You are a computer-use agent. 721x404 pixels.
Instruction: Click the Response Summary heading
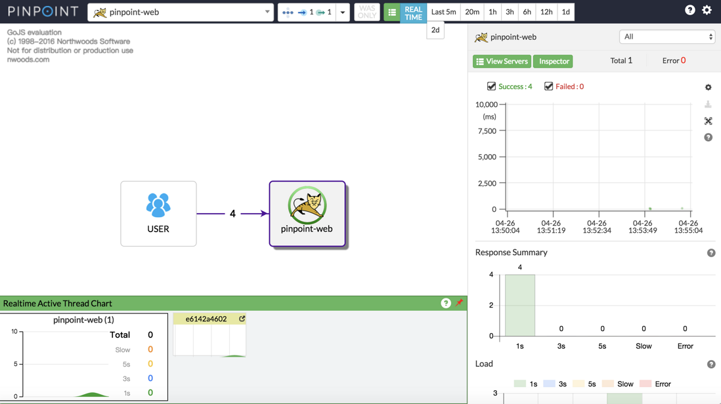[512, 253]
